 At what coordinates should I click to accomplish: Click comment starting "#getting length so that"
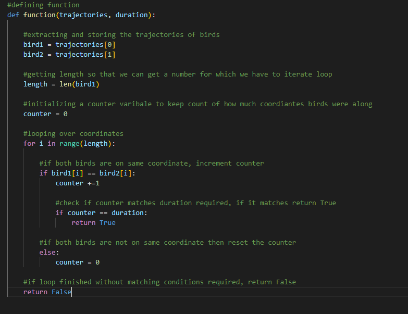(x=178, y=74)
